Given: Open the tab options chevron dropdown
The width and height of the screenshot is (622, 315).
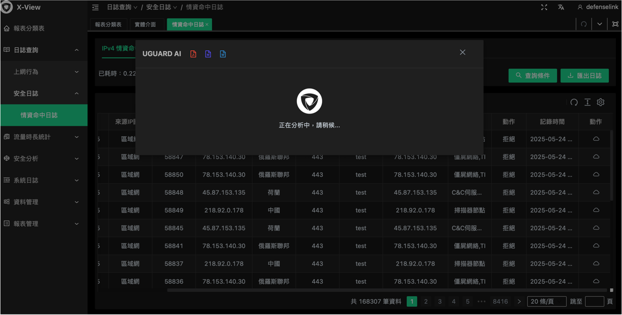Looking at the screenshot, I should (599, 24).
